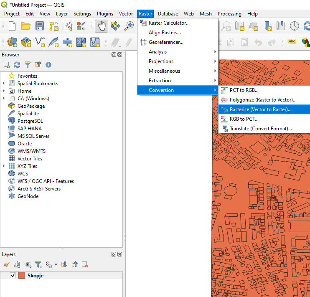Select the Zoom In magnifier tool
The image size is (310, 297).
pos(129,26)
